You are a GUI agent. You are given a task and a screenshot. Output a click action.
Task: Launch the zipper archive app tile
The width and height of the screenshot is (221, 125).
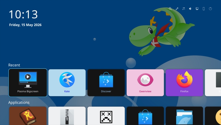[67, 116]
